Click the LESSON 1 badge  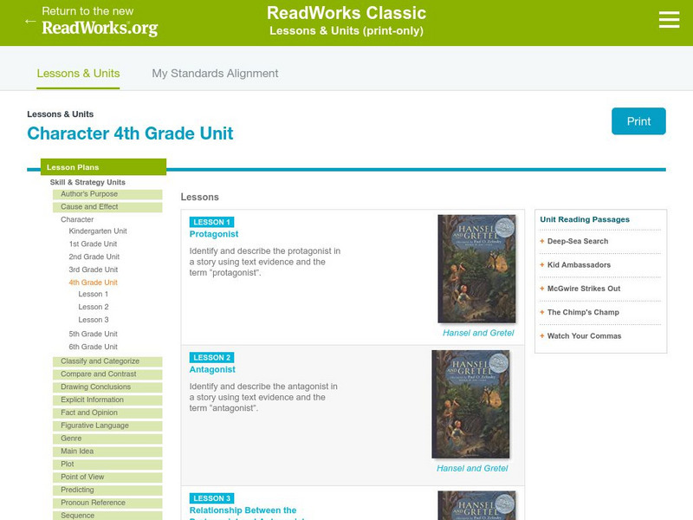tap(211, 222)
